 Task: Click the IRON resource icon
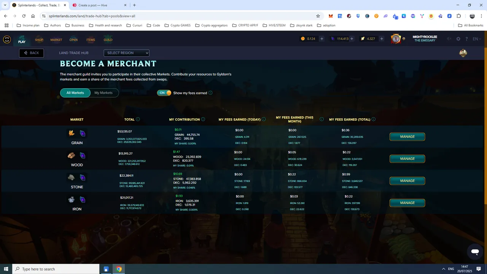coord(72,200)
